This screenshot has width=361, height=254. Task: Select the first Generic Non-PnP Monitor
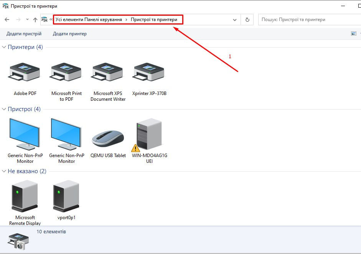coord(25,134)
